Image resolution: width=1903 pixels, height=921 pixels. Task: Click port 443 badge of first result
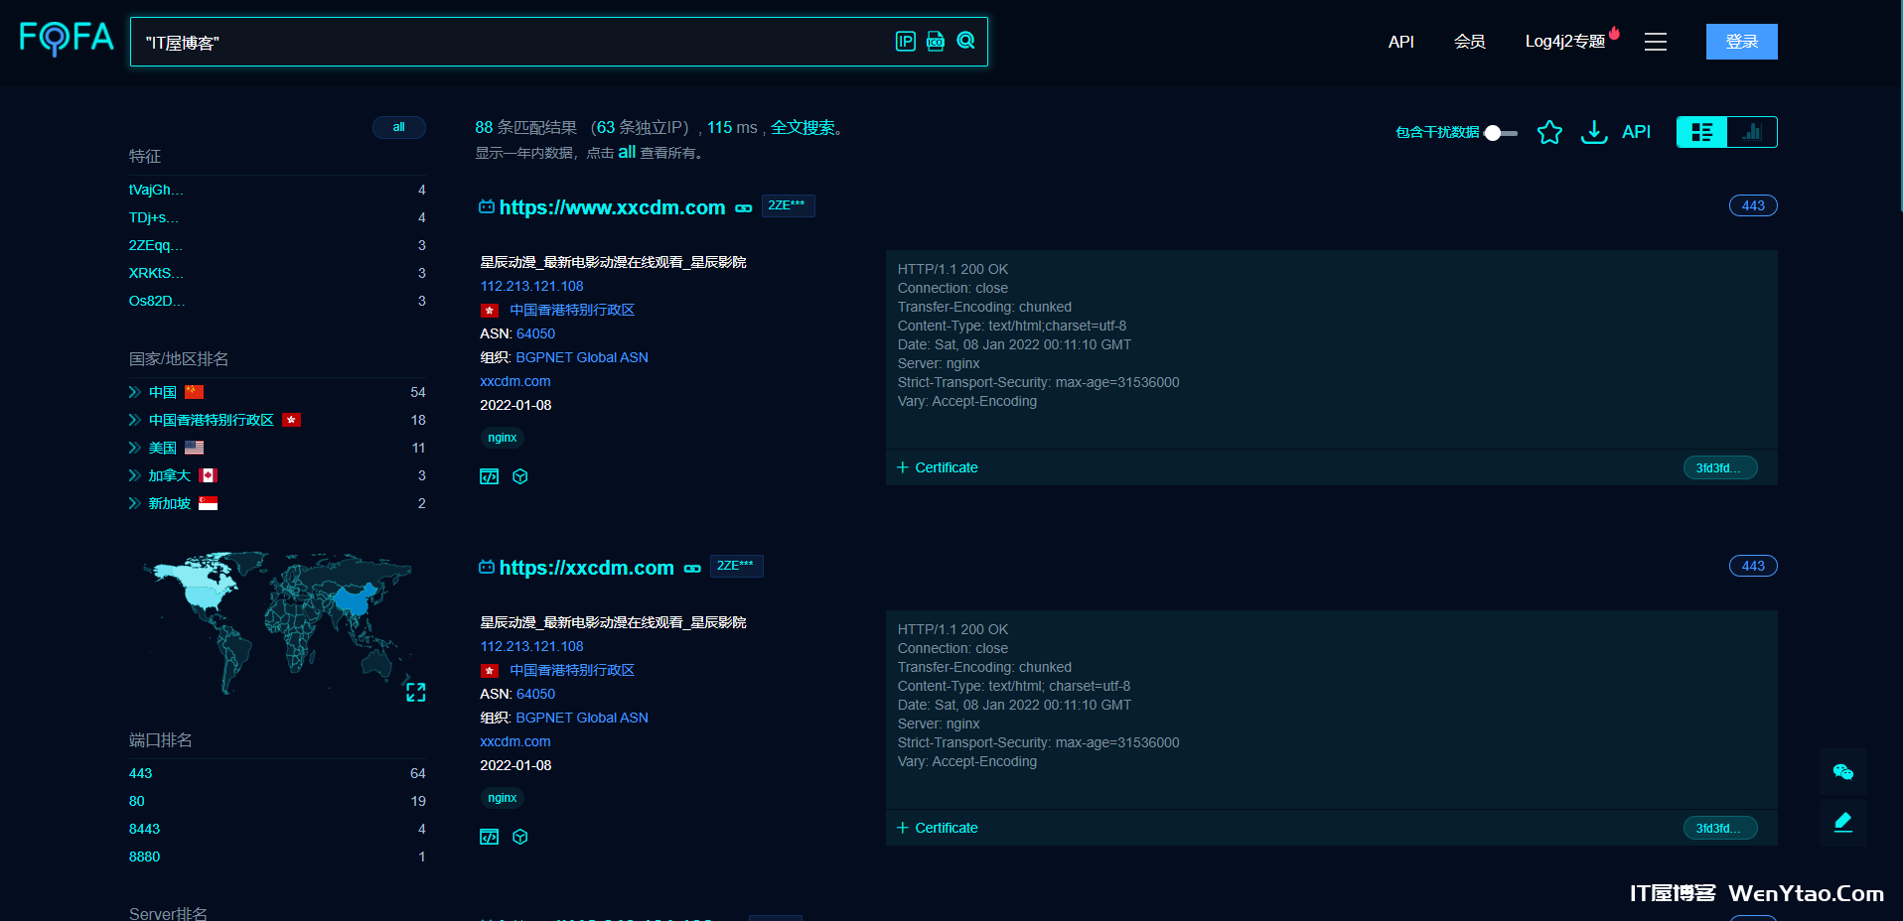(1753, 205)
